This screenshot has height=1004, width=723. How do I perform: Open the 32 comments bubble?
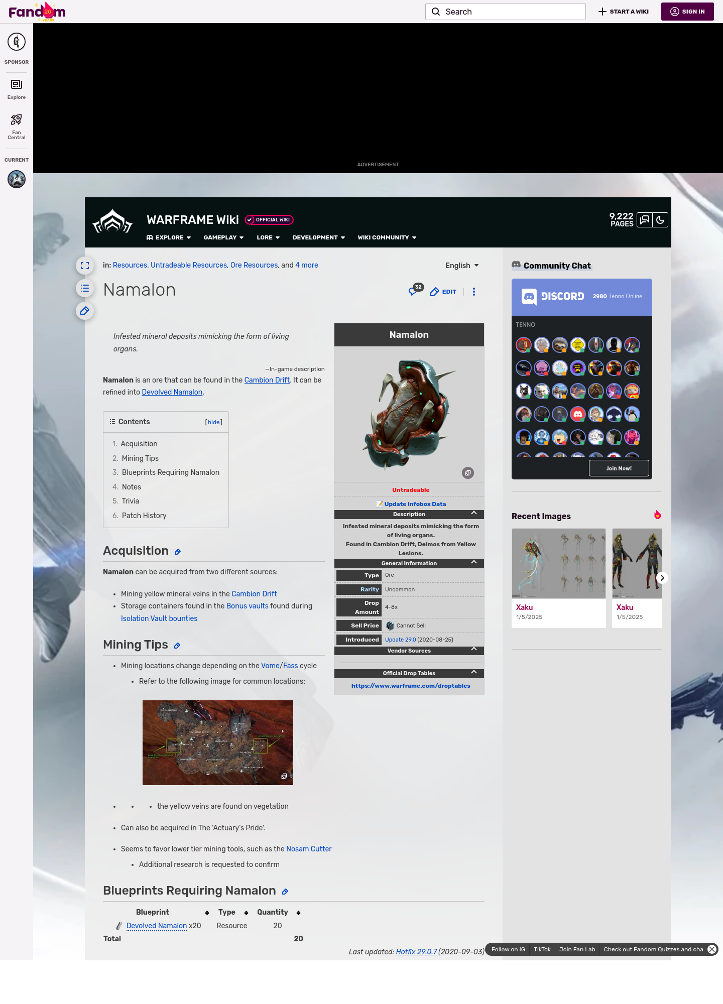(415, 290)
